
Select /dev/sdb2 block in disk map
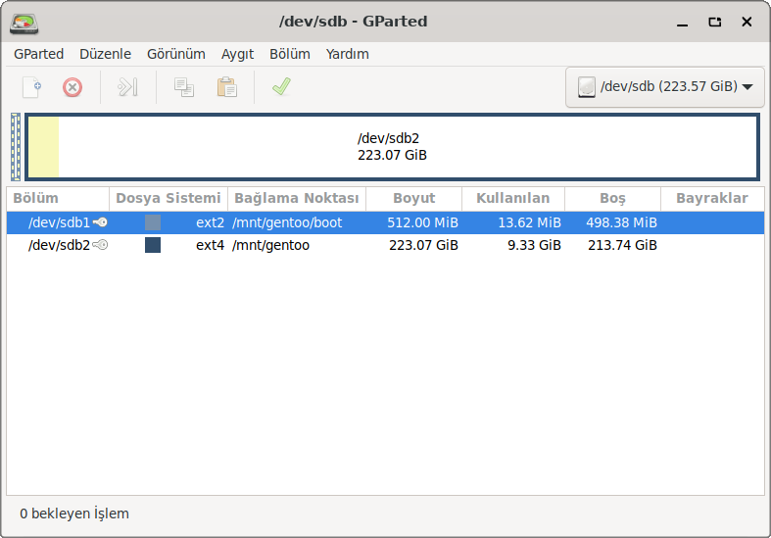(x=392, y=147)
